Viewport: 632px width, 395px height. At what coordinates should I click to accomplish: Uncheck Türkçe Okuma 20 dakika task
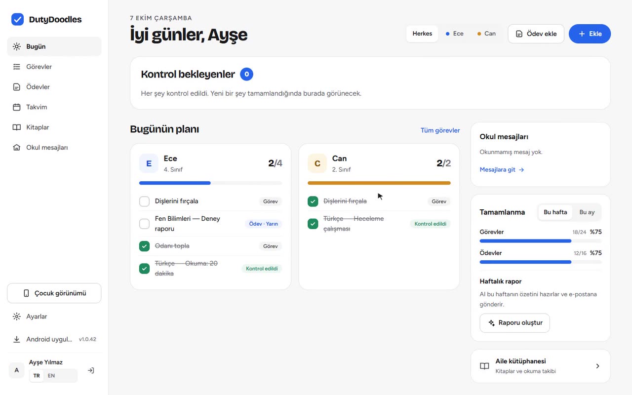click(144, 269)
